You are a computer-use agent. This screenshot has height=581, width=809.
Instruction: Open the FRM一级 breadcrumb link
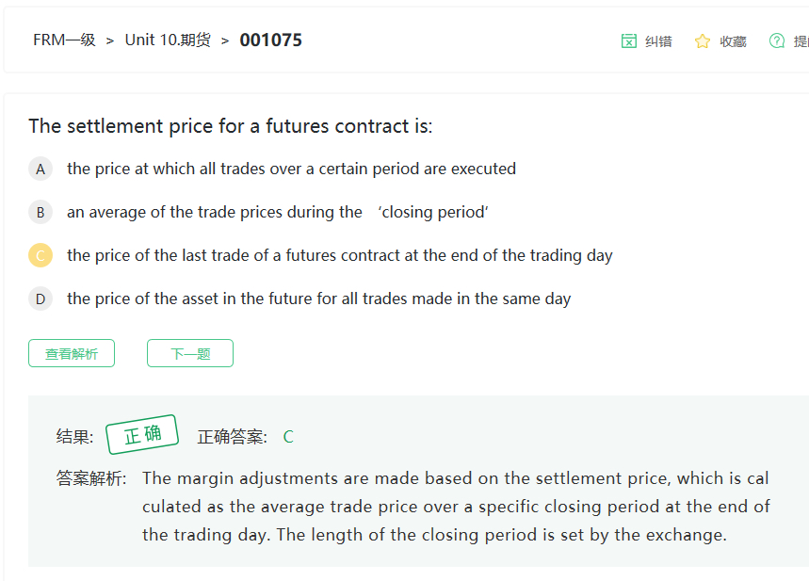point(64,40)
